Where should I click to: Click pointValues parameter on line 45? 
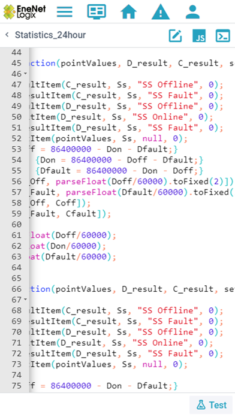point(89,63)
